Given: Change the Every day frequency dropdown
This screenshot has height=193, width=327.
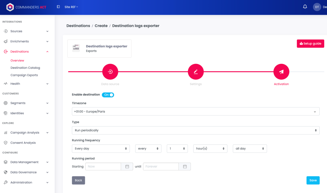Looking at the screenshot, I should click(x=101, y=149).
